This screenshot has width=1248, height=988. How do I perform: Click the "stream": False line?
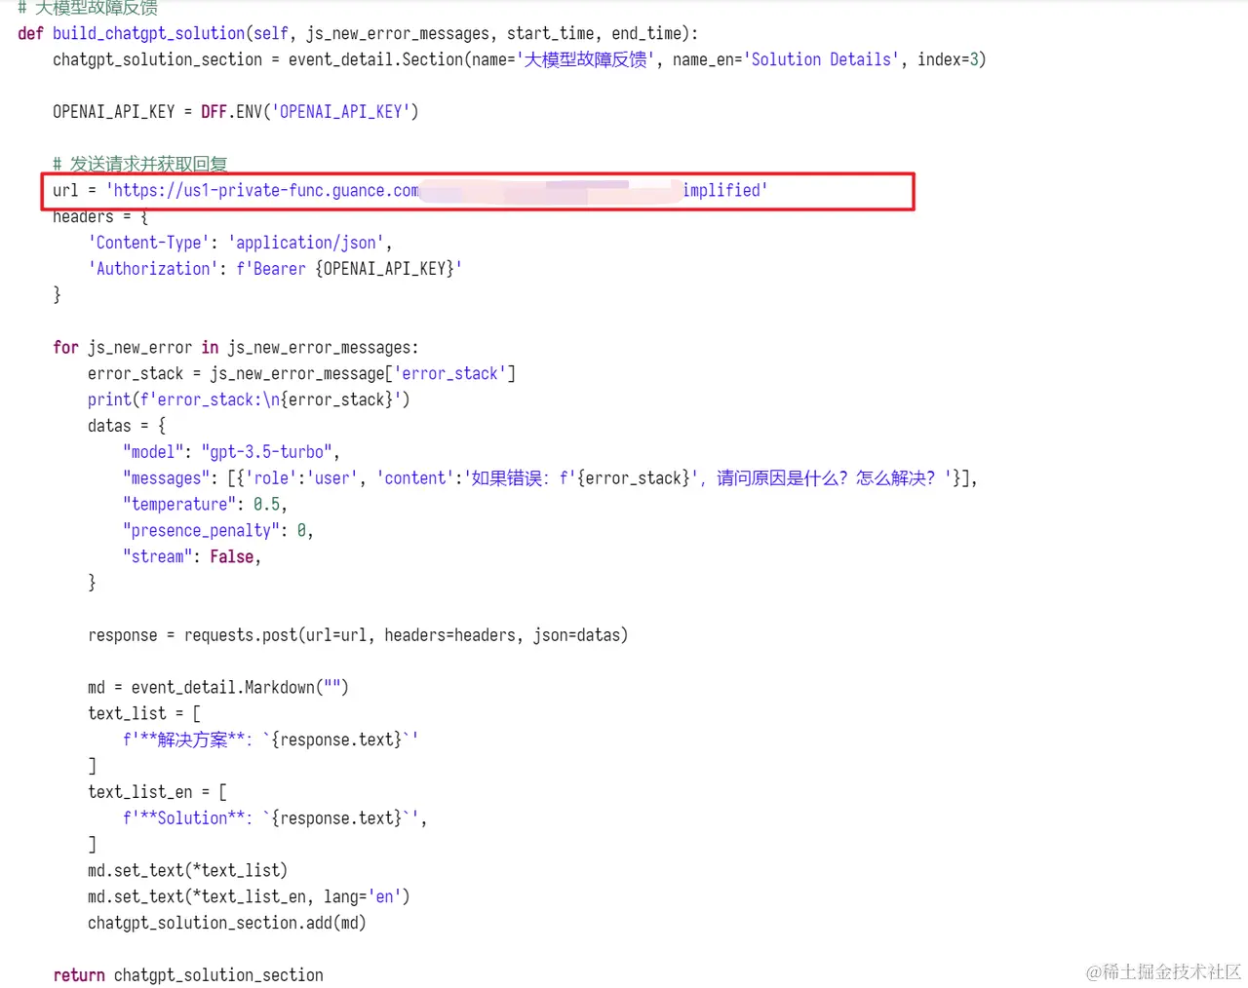(192, 557)
